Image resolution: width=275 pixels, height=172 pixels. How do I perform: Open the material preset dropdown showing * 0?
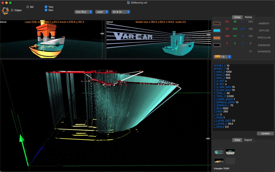[x=222, y=57]
